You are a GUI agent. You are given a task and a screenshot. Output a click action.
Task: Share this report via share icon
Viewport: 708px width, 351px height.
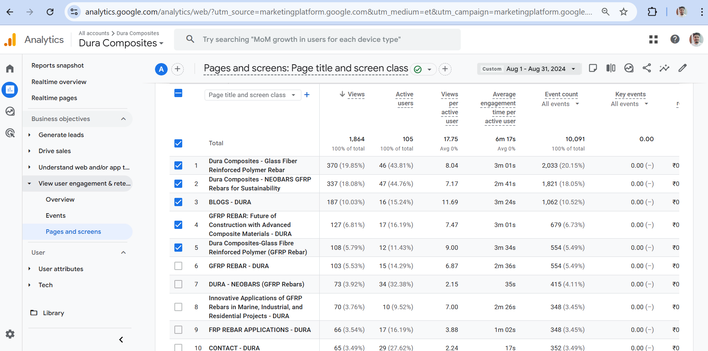647,68
